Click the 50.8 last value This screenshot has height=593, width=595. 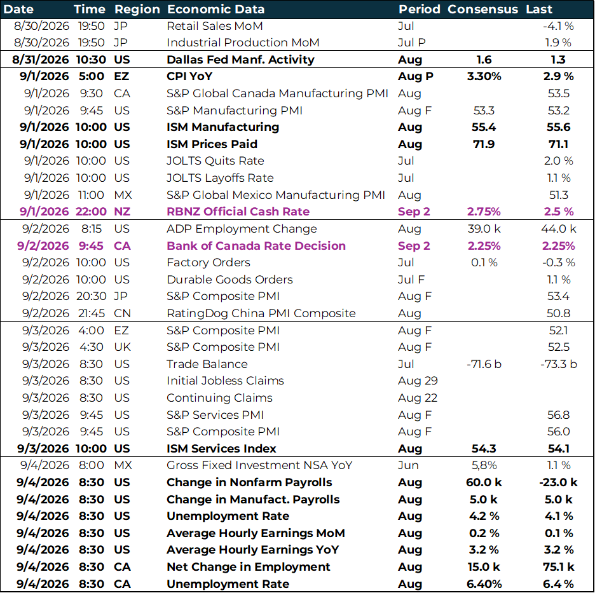point(559,313)
